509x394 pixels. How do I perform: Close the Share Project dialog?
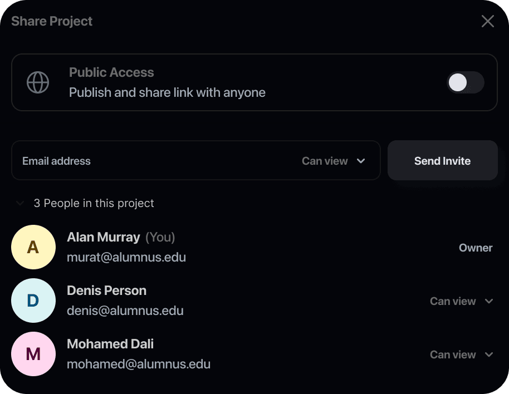point(487,22)
